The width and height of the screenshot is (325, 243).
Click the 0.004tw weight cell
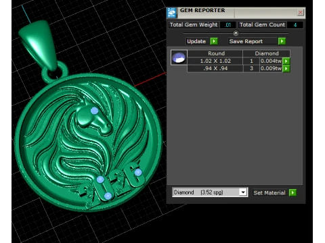pos(271,61)
